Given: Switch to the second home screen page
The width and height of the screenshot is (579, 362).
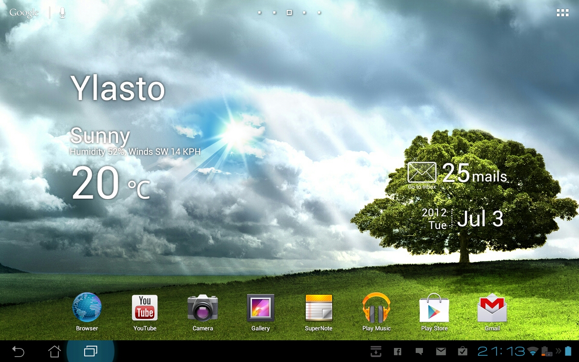Looking at the screenshot, I should click(x=274, y=13).
